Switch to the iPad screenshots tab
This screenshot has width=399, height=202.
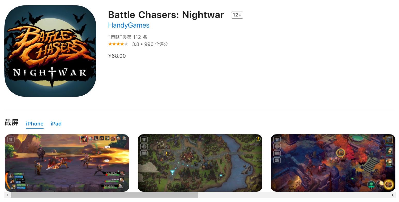coord(56,124)
